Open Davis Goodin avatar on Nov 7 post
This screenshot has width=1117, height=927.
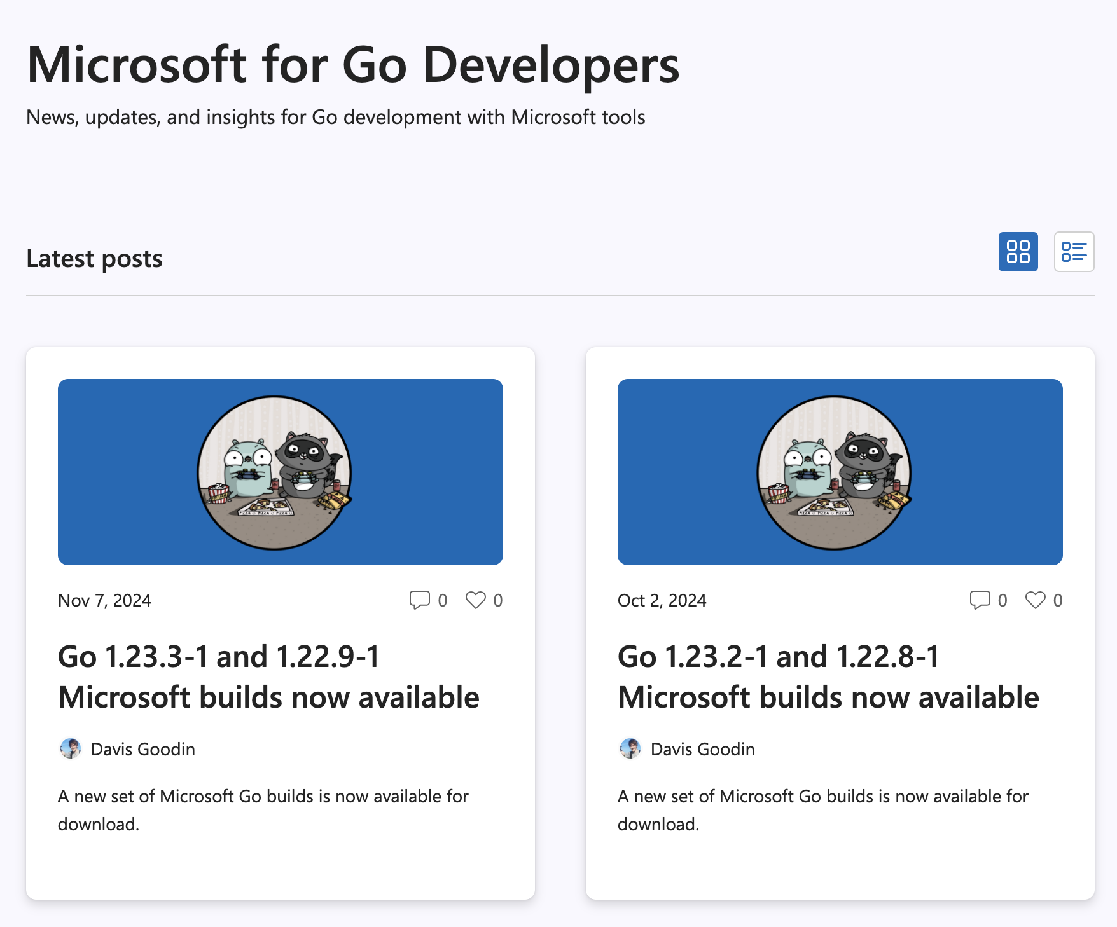pyautogui.click(x=71, y=748)
